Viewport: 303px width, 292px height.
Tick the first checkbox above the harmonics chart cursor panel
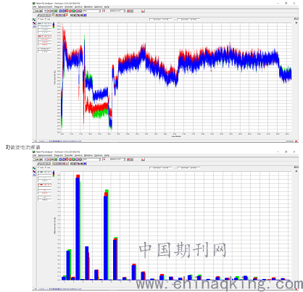38,167
